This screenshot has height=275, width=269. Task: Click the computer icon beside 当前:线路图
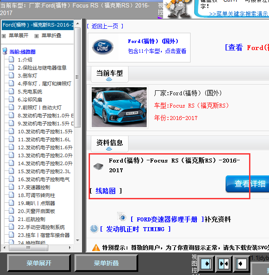(x=5, y=51)
